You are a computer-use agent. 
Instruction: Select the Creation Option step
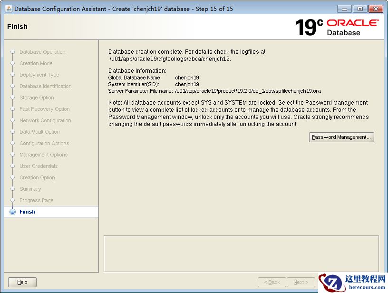[x=37, y=177]
